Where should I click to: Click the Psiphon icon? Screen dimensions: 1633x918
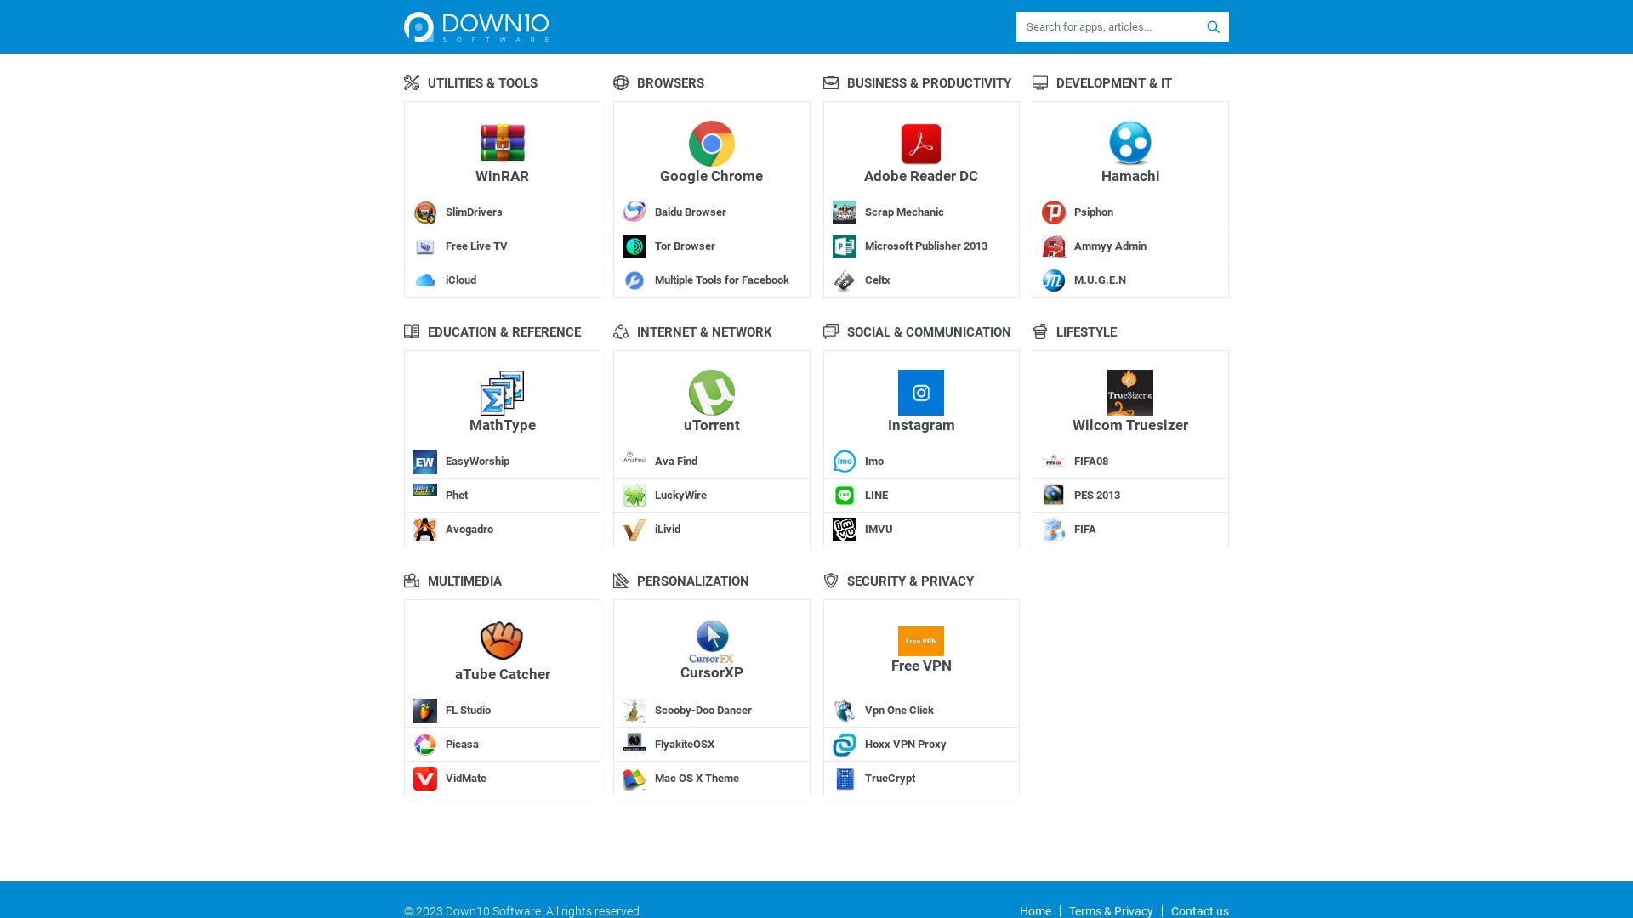pos(1054,212)
